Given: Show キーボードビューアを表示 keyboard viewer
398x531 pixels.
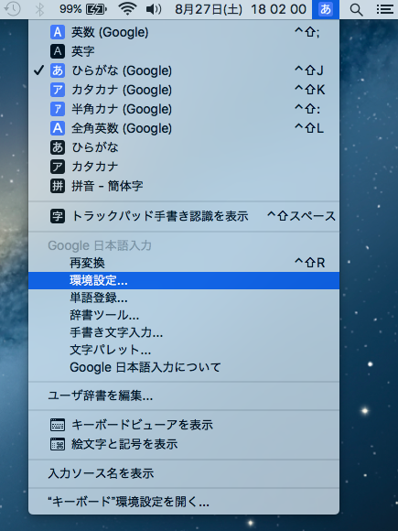Looking at the screenshot, I should [184, 425].
